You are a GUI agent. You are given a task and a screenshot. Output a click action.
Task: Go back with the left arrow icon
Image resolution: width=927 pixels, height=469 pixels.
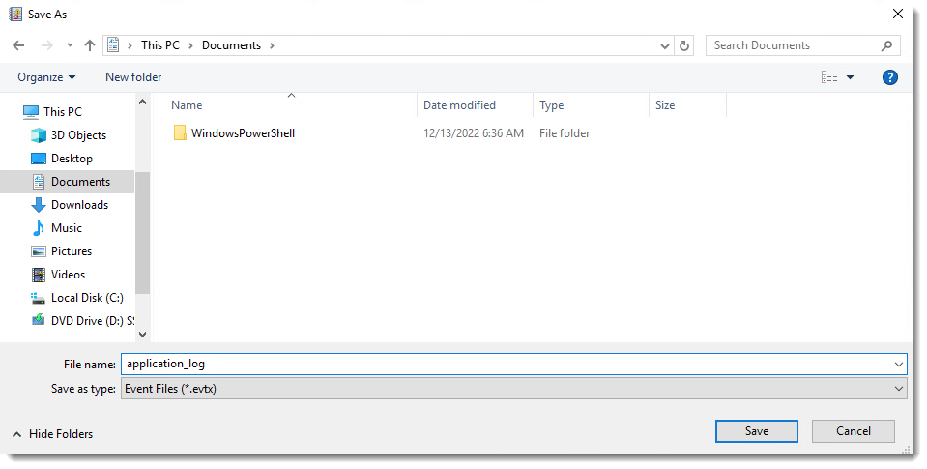point(18,45)
